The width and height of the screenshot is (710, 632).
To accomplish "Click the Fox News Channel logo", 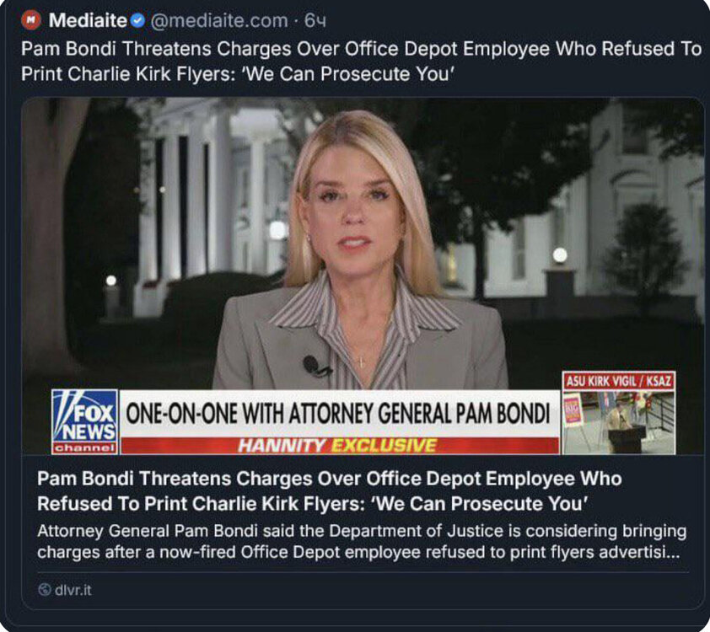I will pyautogui.click(x=84, y=421).
